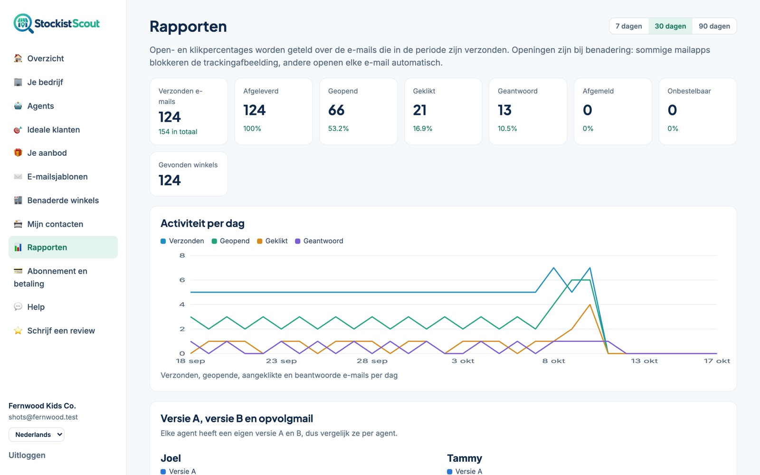
Task: Open Overzicht in the sidebar
Action: 63,58
